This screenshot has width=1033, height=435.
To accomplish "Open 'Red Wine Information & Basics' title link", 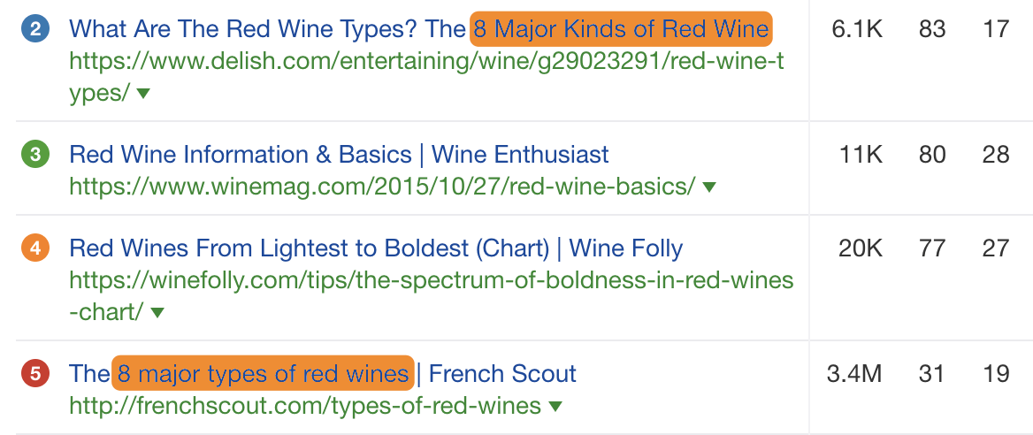I will pos(339,155).
